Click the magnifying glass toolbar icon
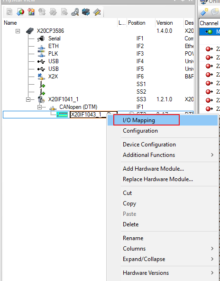220x281 pixels. [75, 12]
